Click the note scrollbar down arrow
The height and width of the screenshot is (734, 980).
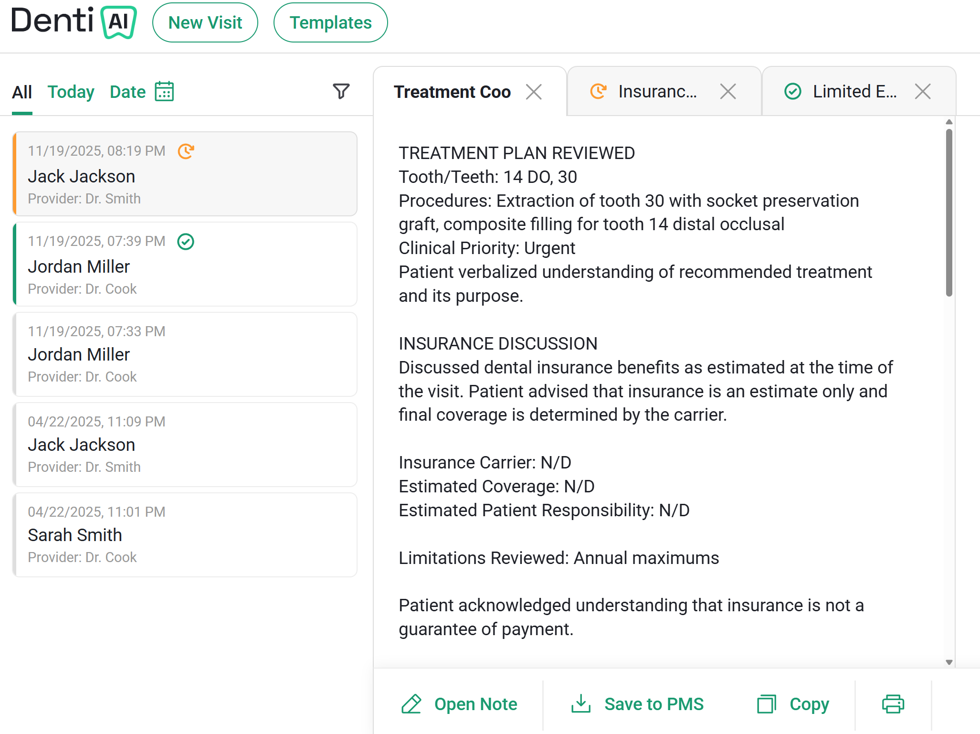pos(949,662)
